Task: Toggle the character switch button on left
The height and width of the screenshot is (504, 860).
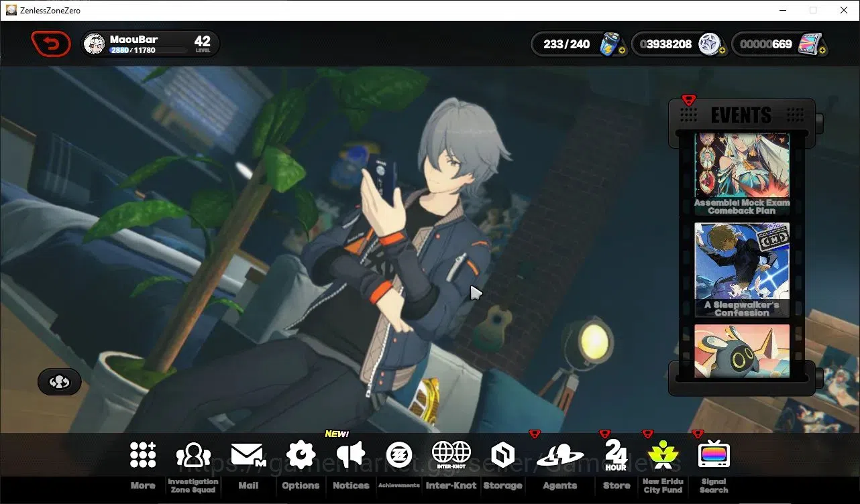Action: tap(60, 382)
